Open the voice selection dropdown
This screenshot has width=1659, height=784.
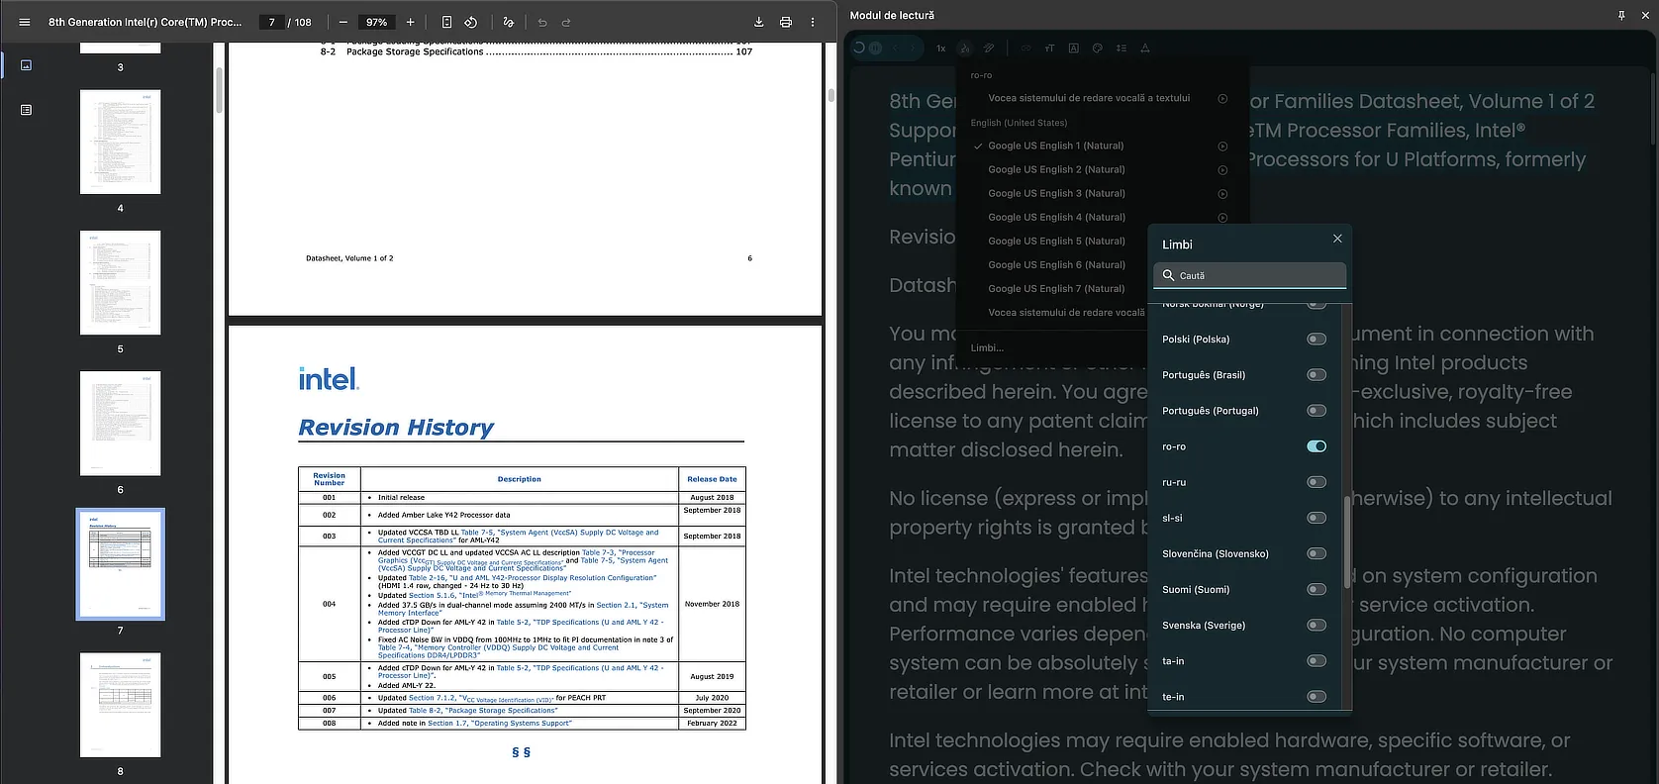point(965,48)
